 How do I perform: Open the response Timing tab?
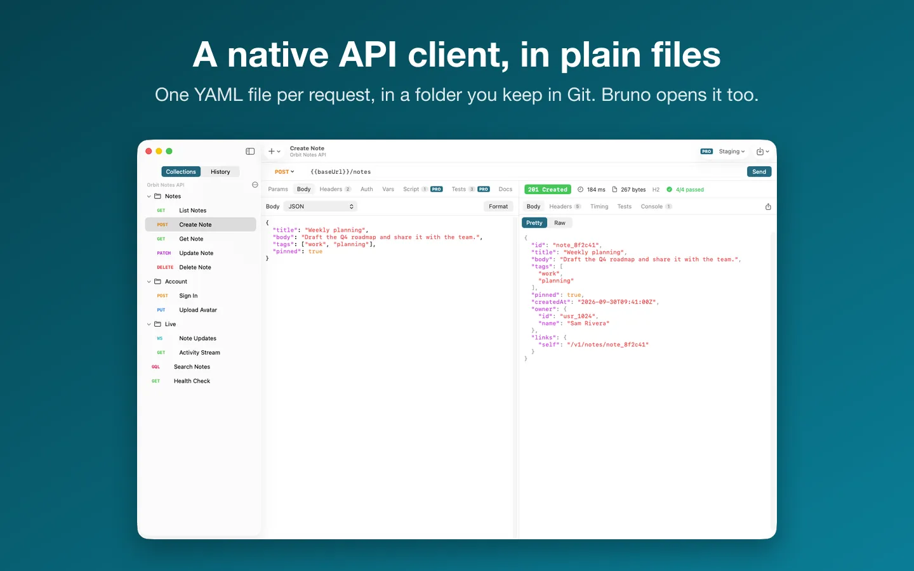click(599, 206)
